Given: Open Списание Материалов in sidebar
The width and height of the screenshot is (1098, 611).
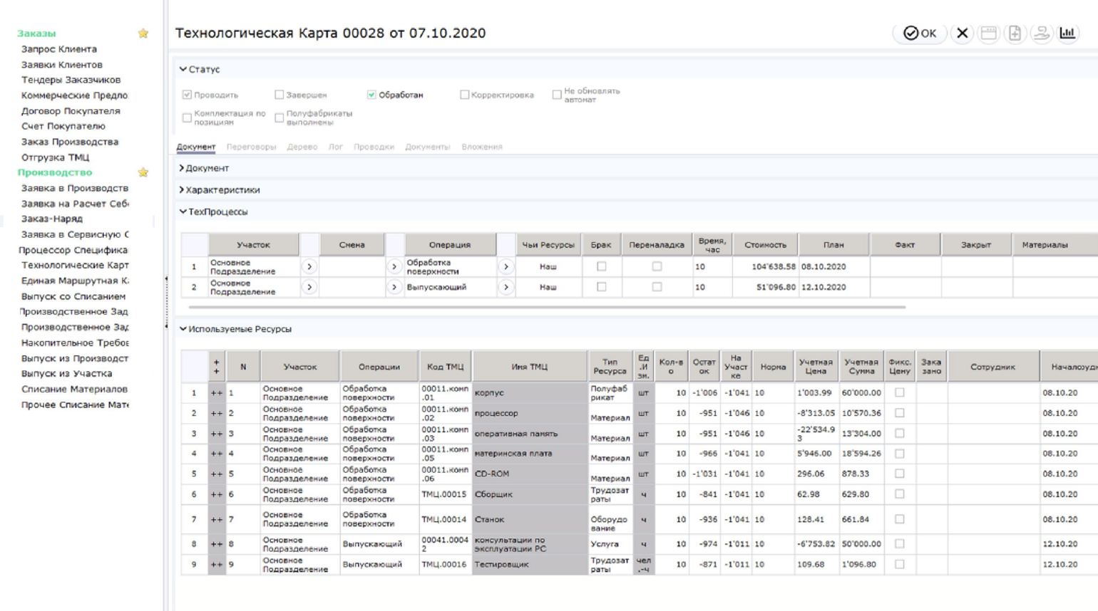Looking at the screenshot, I should click(74, 389).
